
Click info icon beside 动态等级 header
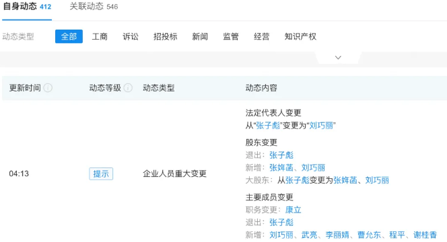tap(128, 88)
